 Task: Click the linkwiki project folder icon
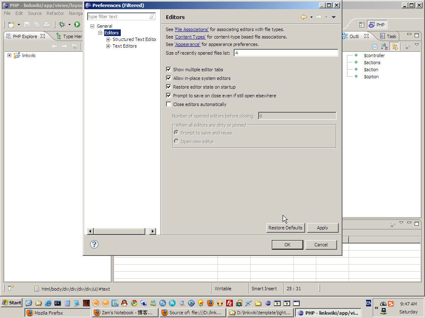coord(17,55)
